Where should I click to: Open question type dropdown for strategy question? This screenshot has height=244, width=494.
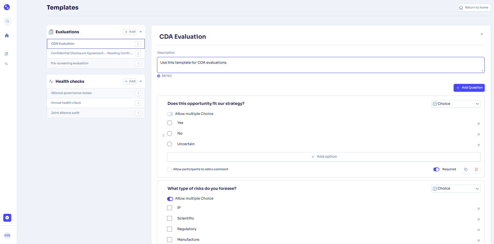tap(456, 104)
